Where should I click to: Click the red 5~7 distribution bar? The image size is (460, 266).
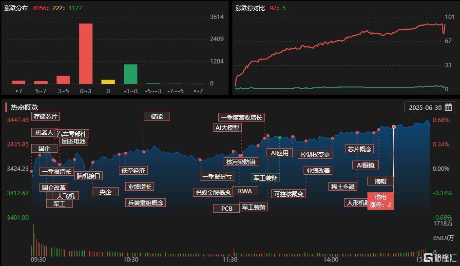coord(41,82)
